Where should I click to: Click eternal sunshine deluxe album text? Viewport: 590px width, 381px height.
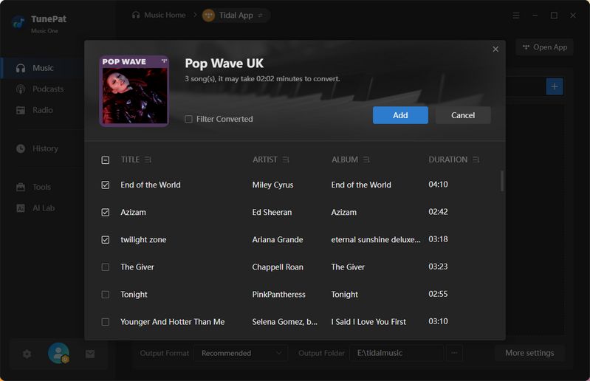(376, 239)
